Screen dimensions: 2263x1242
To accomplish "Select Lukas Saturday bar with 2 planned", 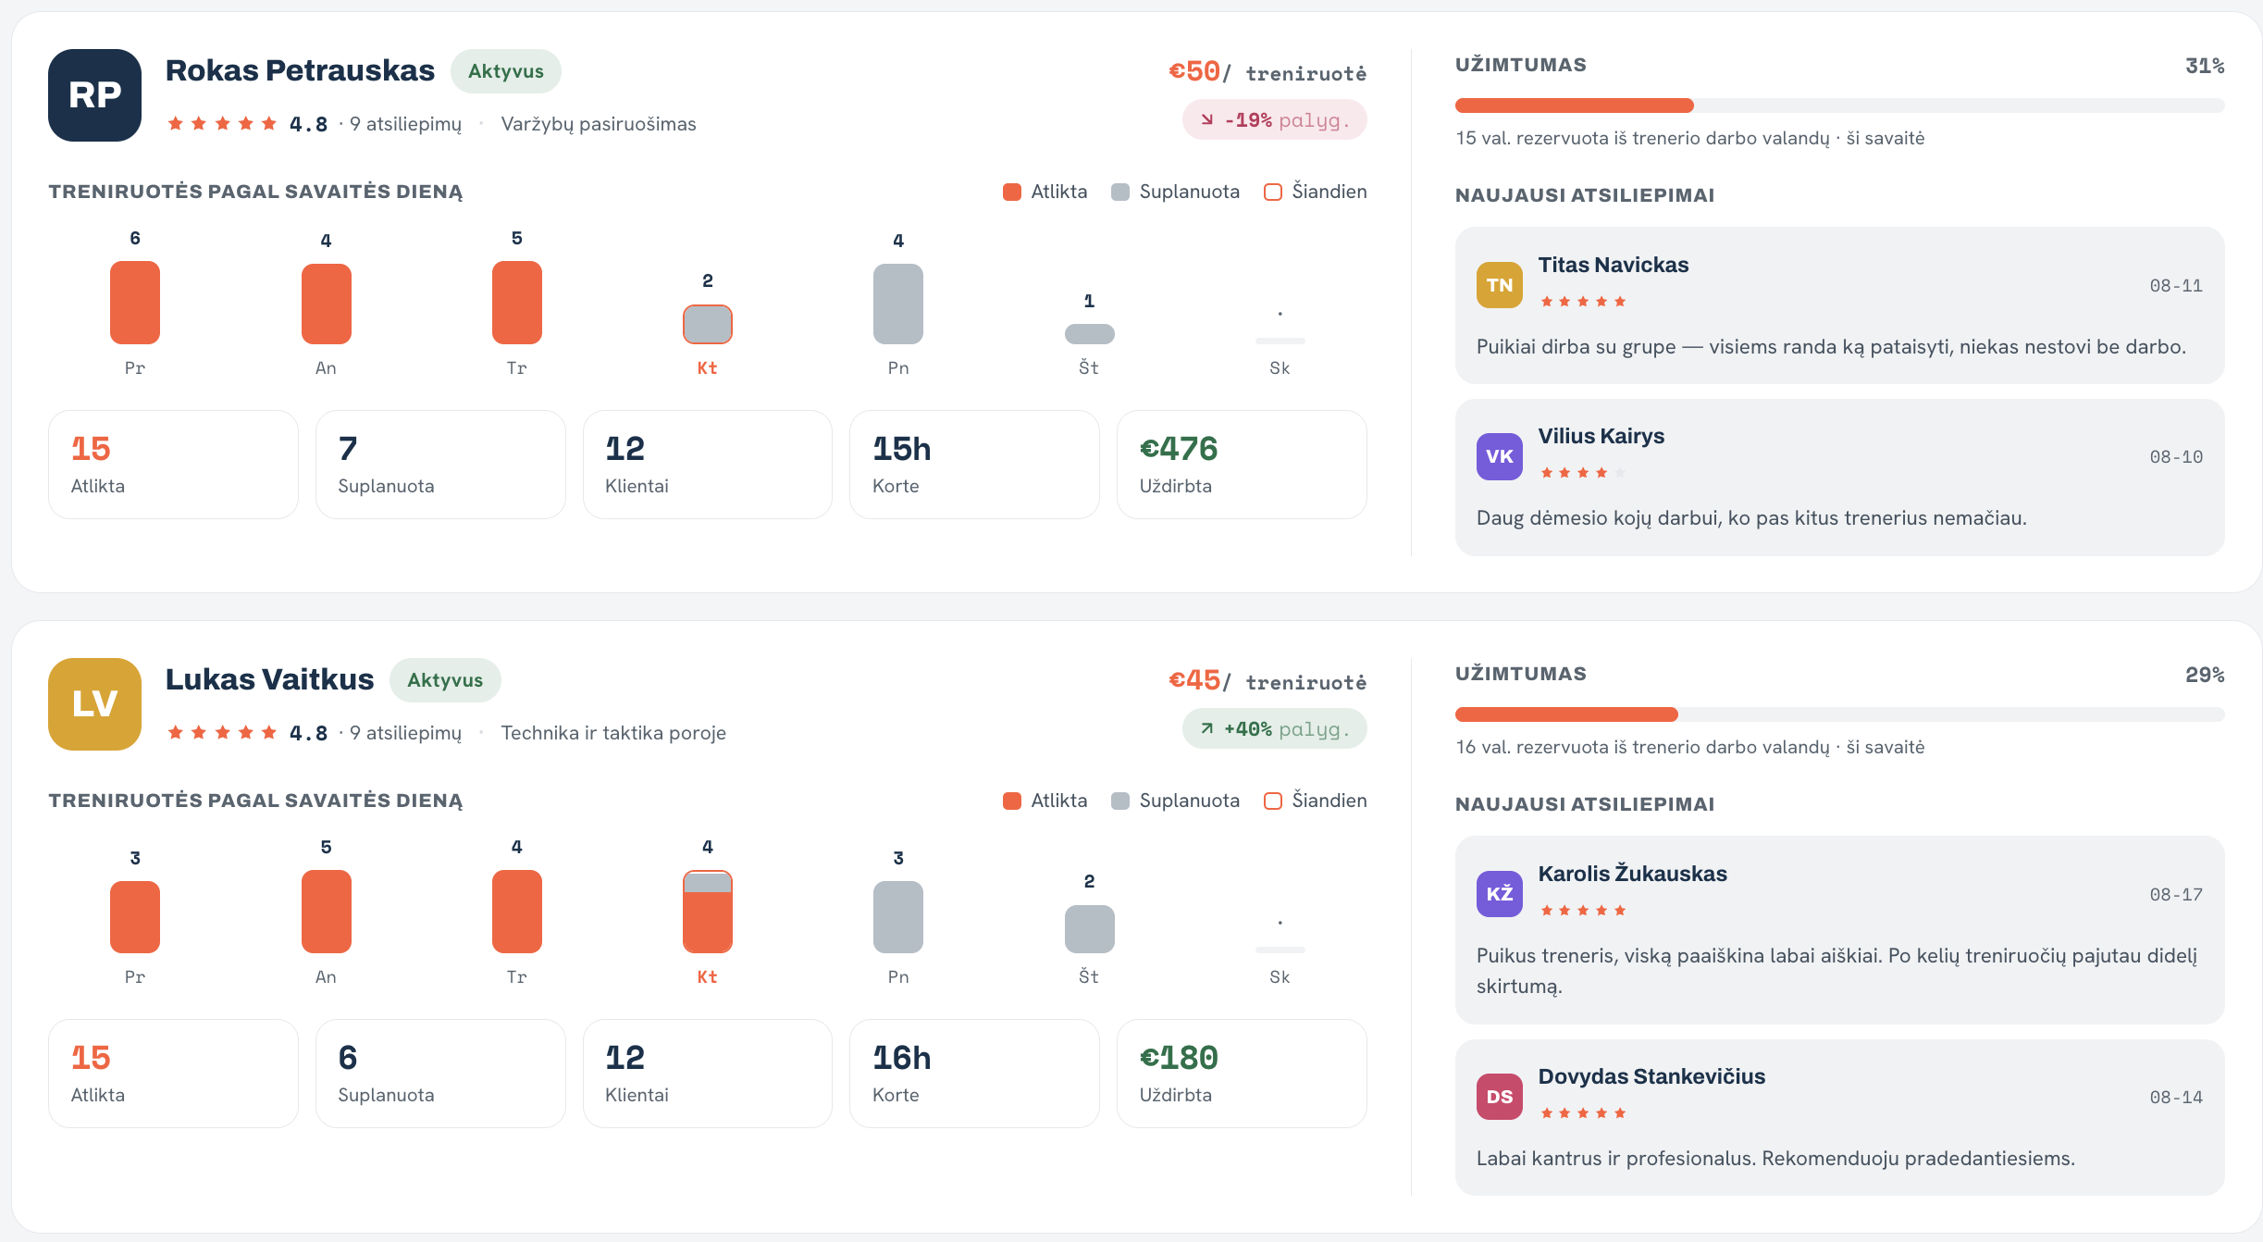I will 1089,929.
